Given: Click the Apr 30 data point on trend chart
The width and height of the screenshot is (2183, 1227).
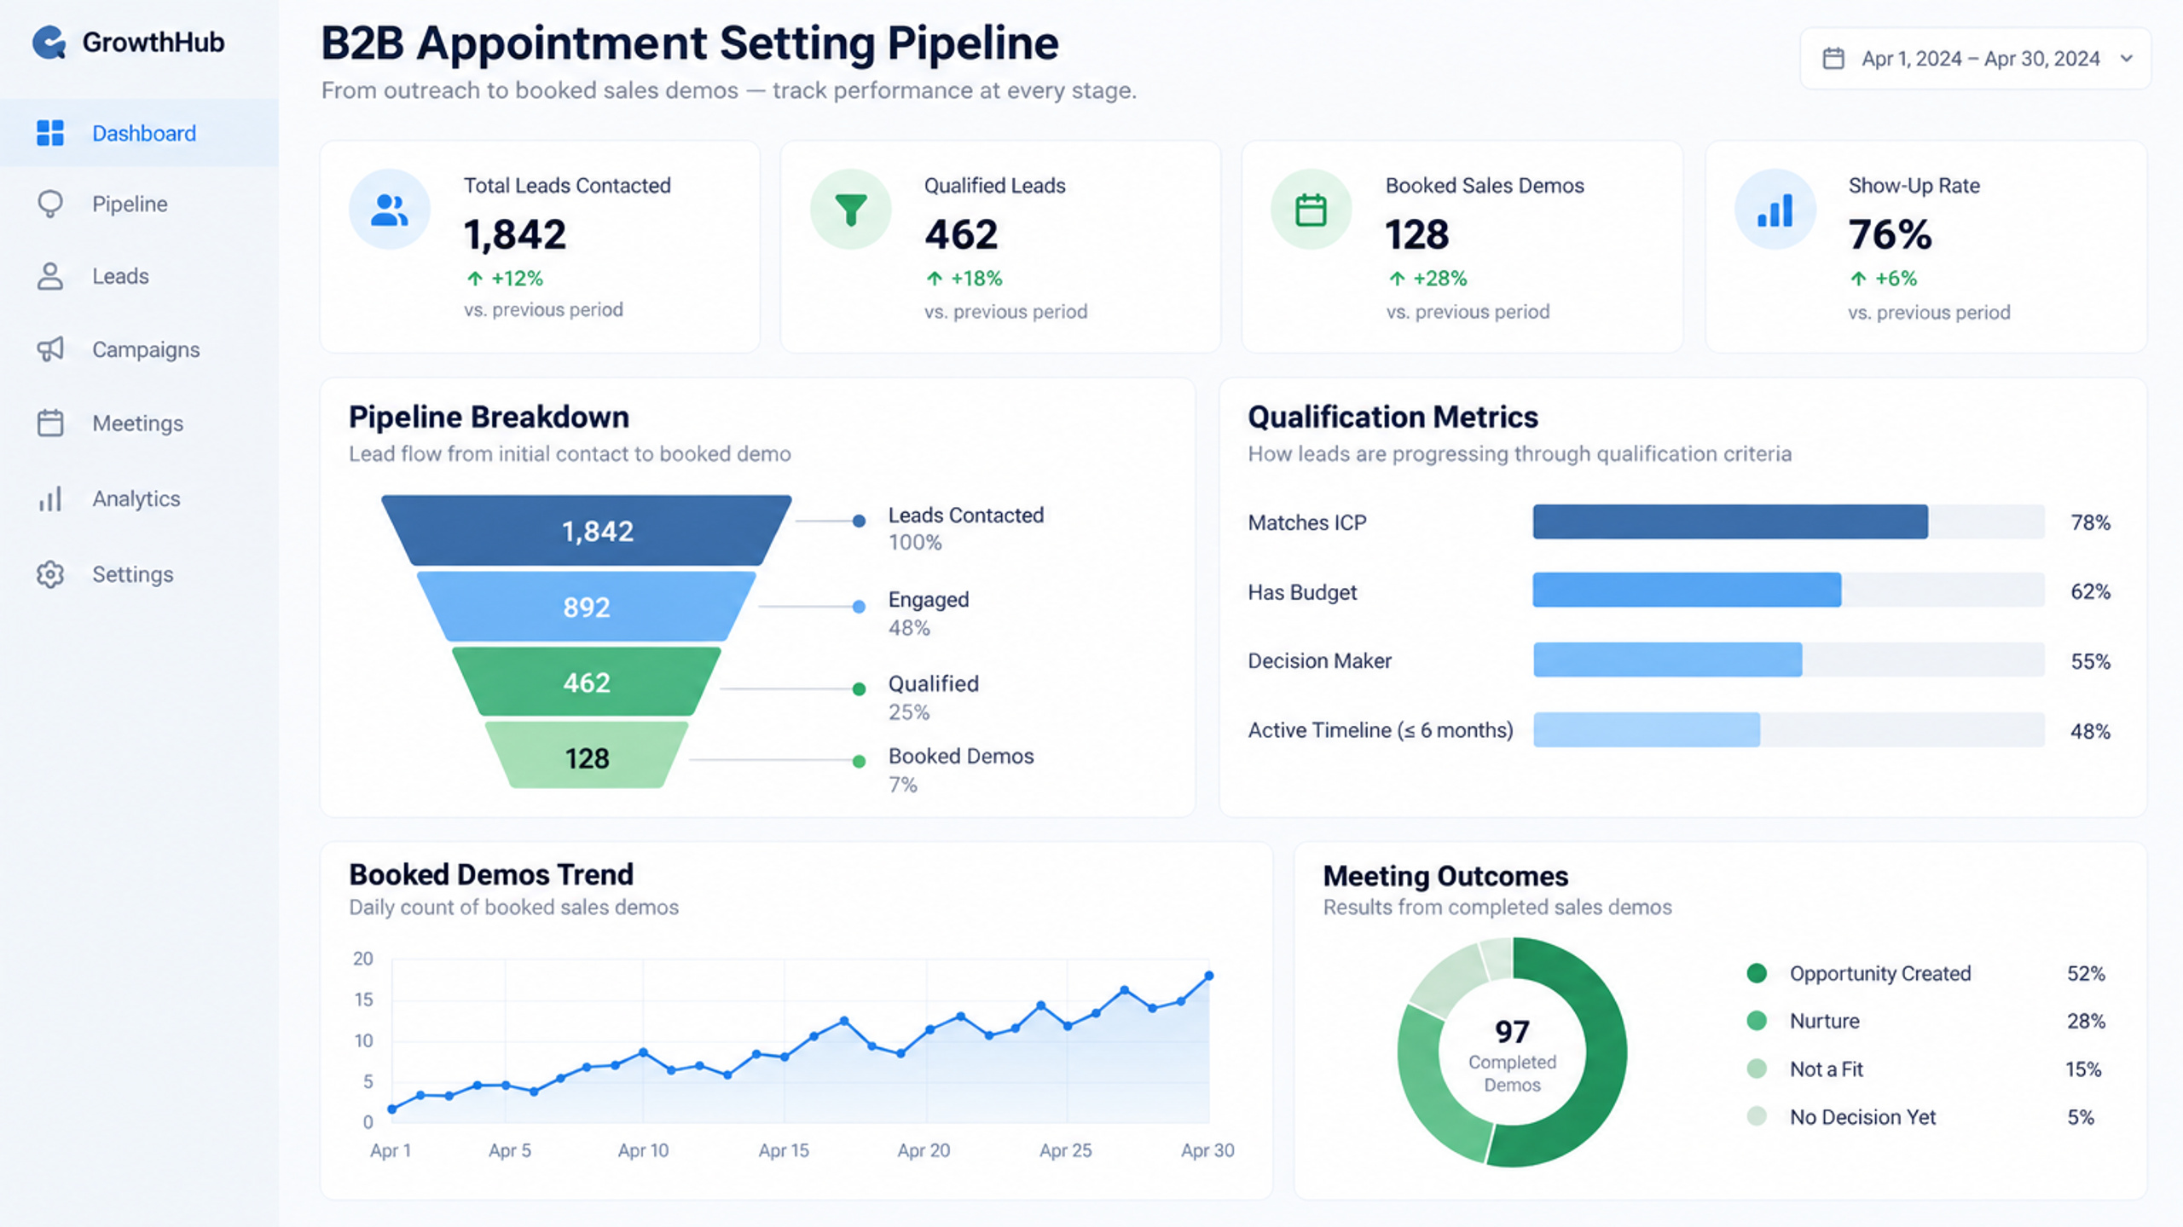Looking at the screenshot, I should coord(1208,976).
